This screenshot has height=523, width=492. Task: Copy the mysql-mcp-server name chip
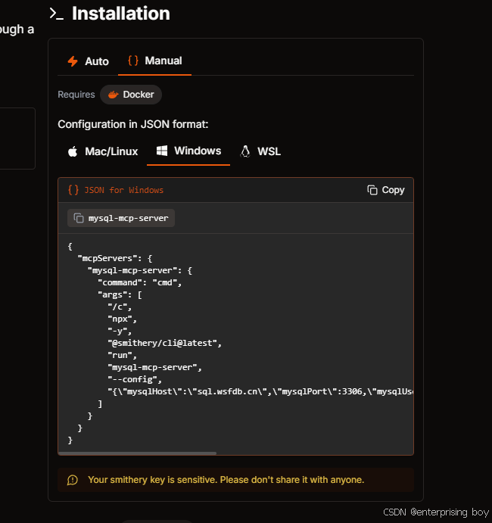point(121,218)
